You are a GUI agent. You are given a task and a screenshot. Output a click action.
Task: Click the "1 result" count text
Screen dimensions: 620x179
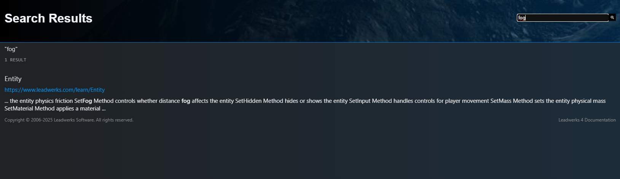click(x=15, y=60)
